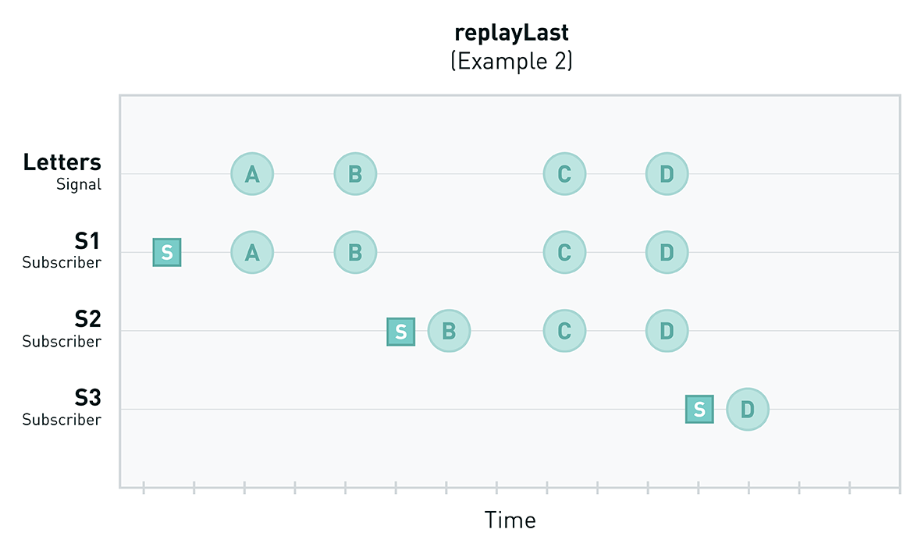This screenshot has height=554, width=921.
Task: Click the Letters Signal row label
Action: tap(62, 171)
